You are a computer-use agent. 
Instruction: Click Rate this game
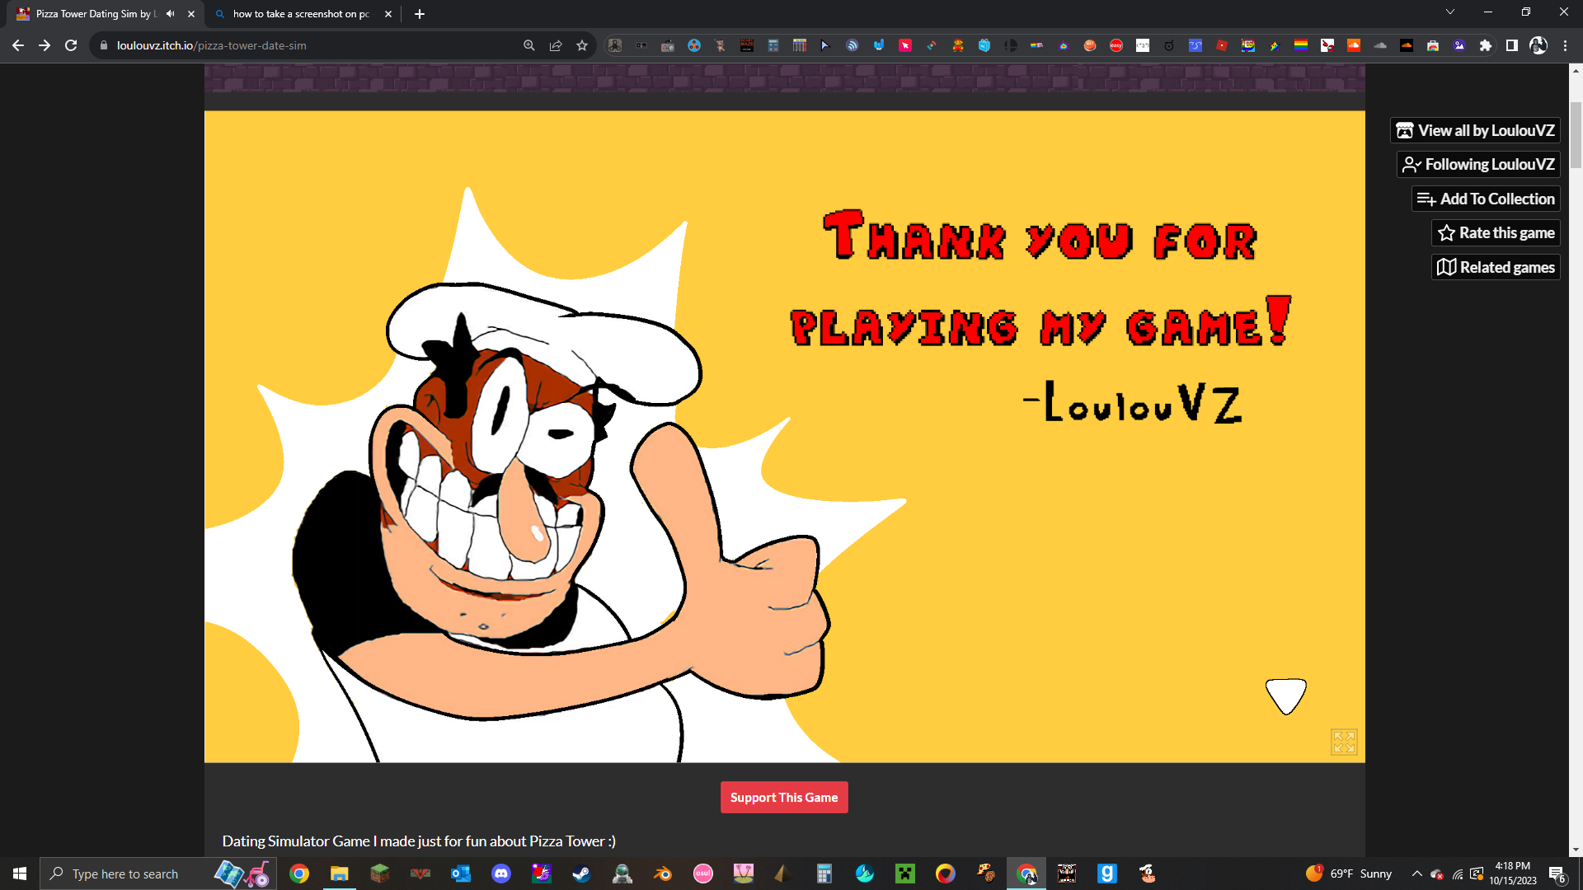tap(1495, 232)
